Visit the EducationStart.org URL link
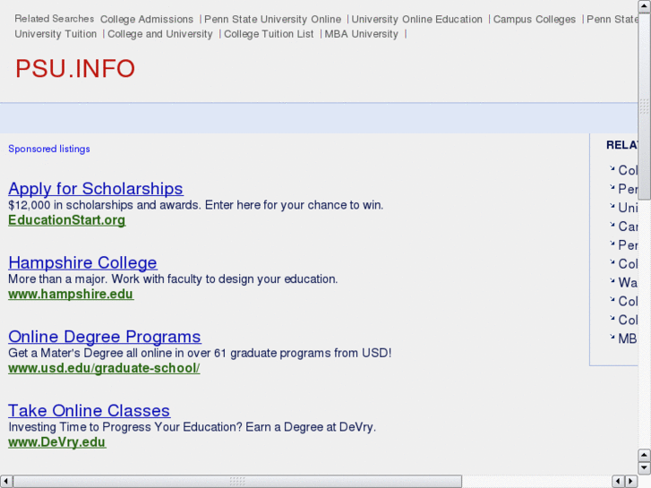Image resolution: width=651 pixels, height=488 pixels. (67, 220)
